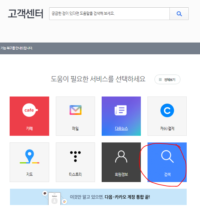Open the Daum-Kakao account integration banner
200x213 pixels.
[x=98, y=197]
